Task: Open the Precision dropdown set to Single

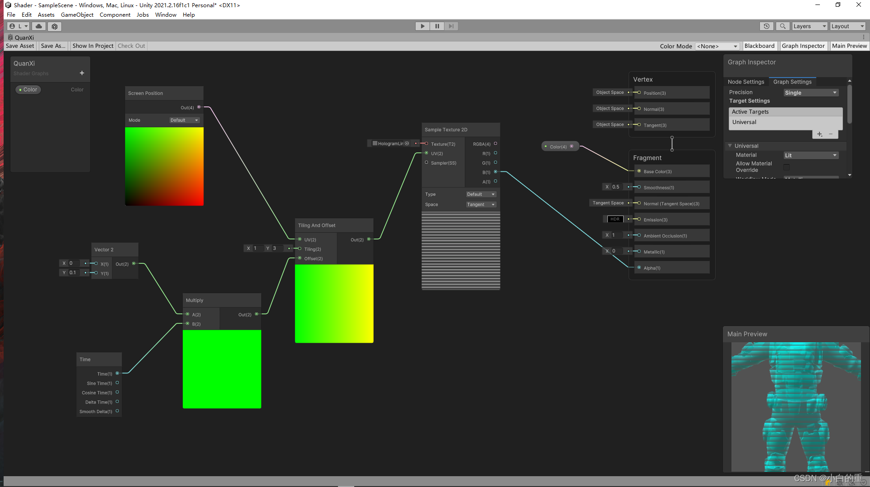Action: tap(810, 92)
